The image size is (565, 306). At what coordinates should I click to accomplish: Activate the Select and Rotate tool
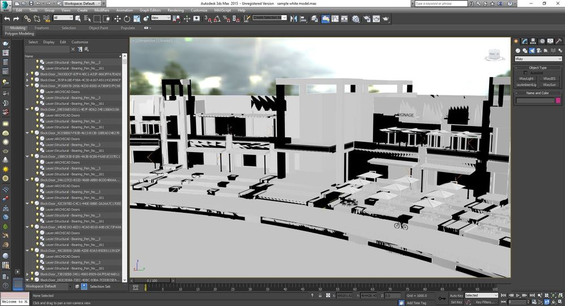click(127, 19)
